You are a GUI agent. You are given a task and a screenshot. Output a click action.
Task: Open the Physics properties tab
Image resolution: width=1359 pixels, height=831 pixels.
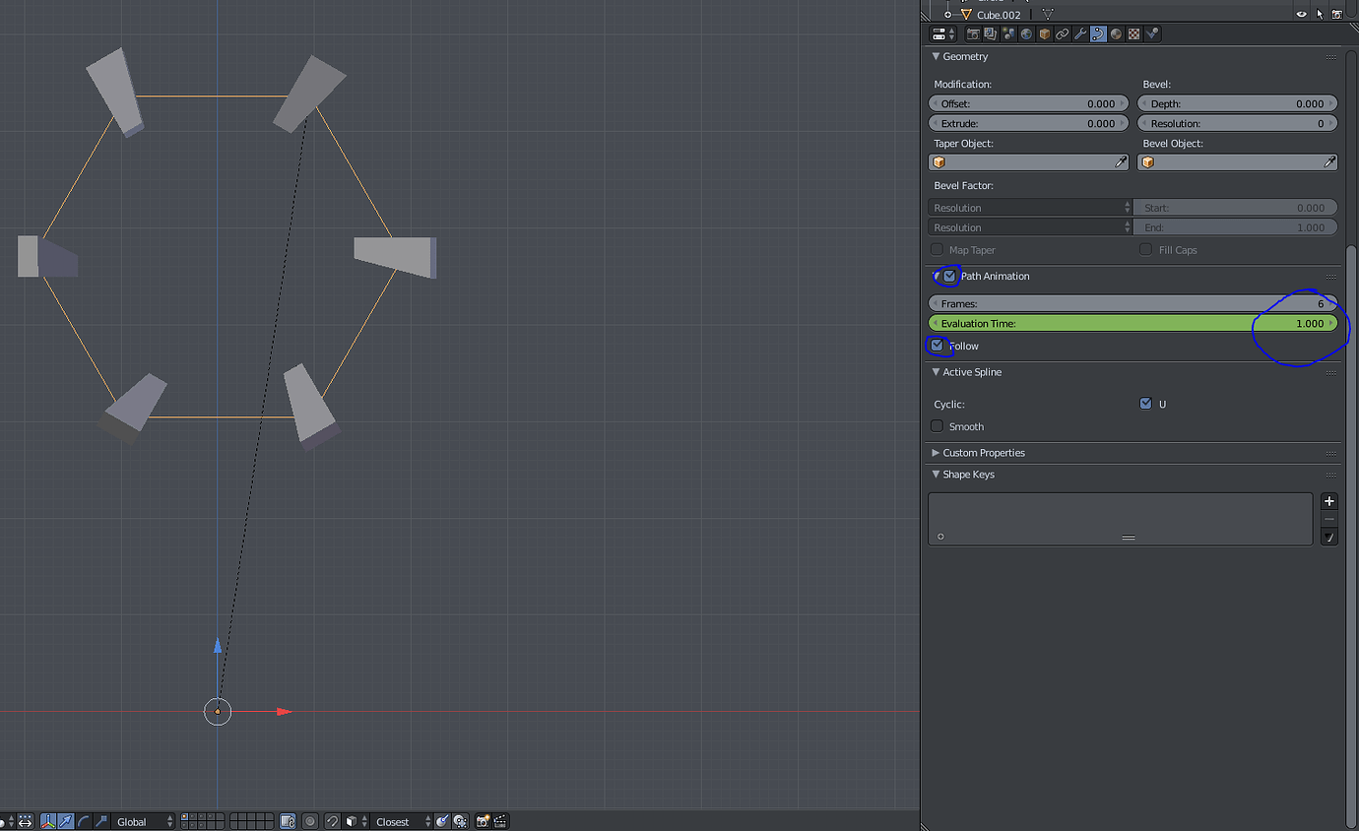click(1152, 33)
